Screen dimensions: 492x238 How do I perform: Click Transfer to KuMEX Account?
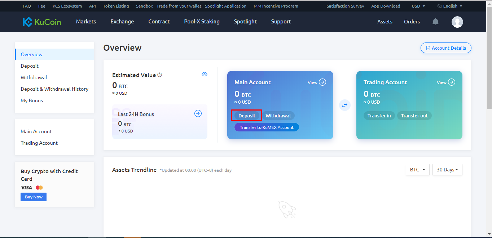point(267,127)
